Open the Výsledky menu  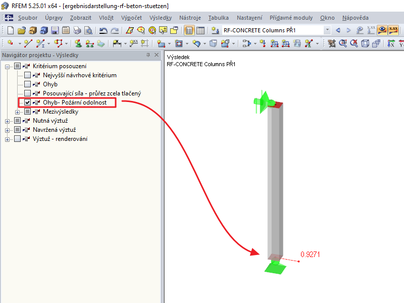click(161, 18)
